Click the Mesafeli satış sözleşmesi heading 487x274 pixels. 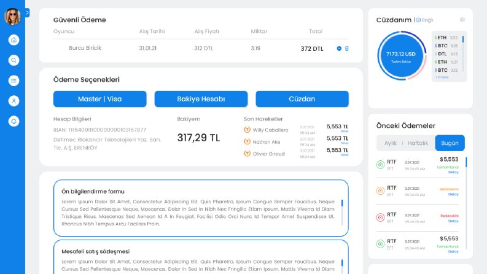tap(95, 252)
